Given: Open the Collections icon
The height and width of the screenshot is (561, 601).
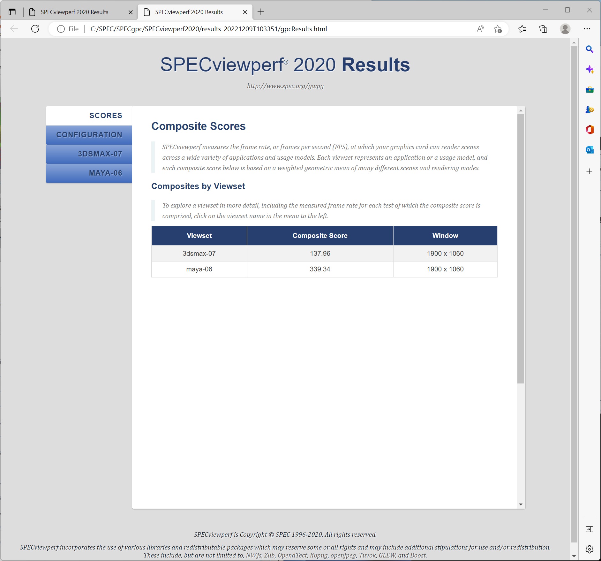Looking at the screenshot, I should coord(543,29).
